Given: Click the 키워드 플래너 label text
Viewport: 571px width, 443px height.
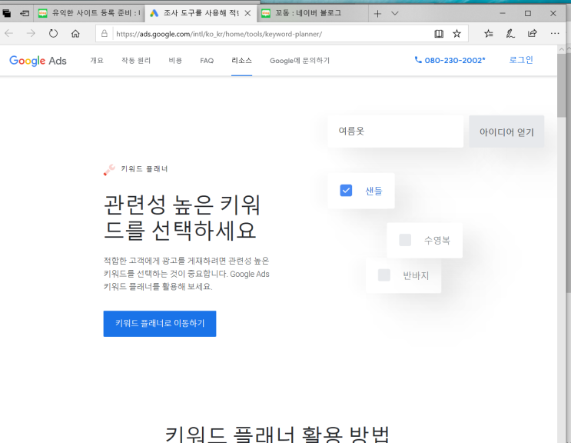Looking at the screenshot, I should pos(144,169).
